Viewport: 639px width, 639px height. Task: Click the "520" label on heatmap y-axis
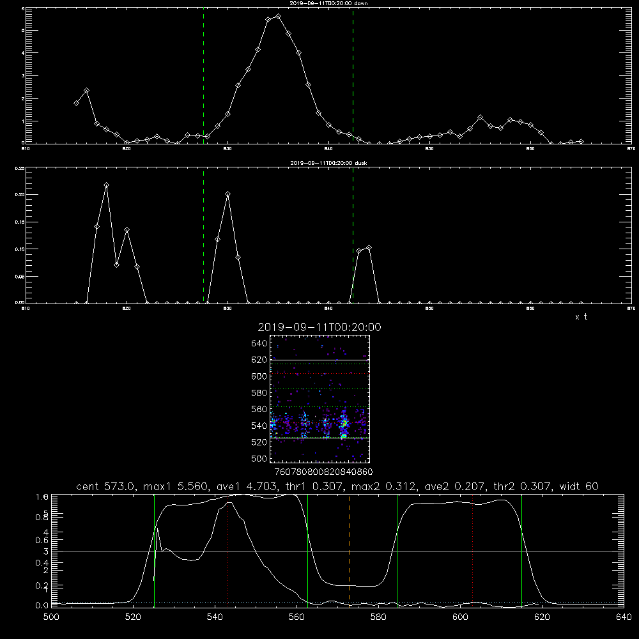(259, 442)
